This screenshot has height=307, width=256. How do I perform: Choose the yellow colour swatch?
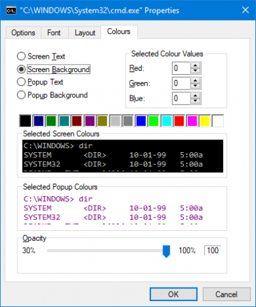(205, 121)
